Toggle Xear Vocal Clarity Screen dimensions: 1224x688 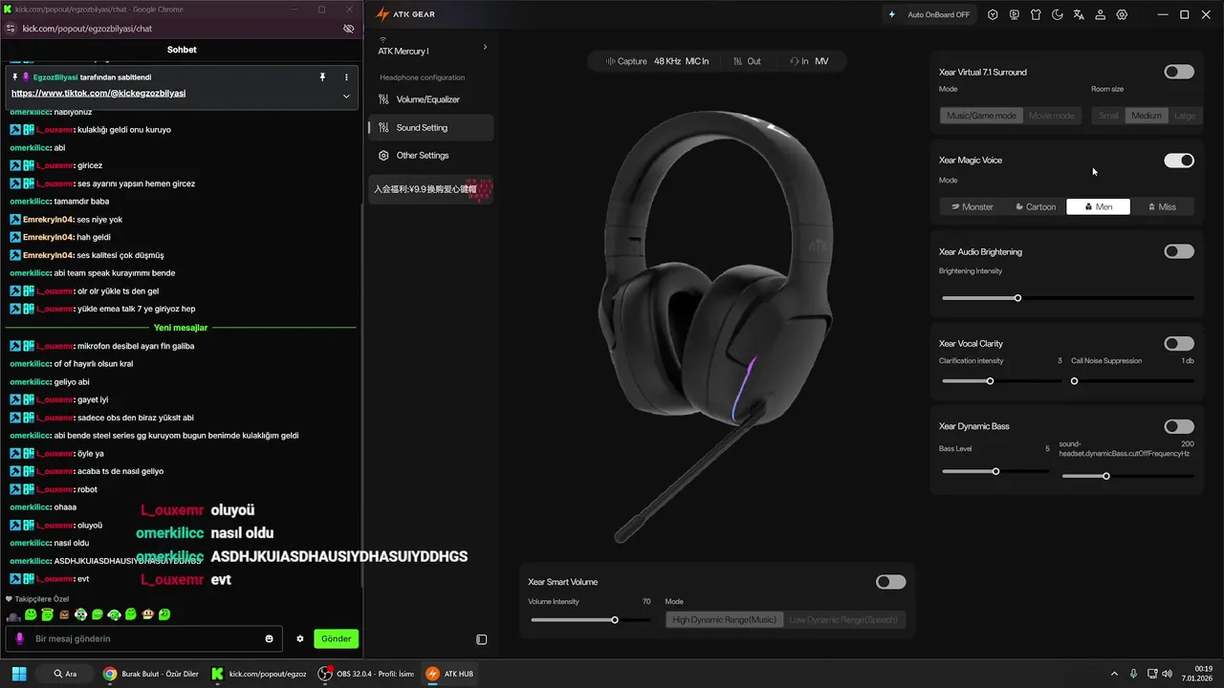1179,343
